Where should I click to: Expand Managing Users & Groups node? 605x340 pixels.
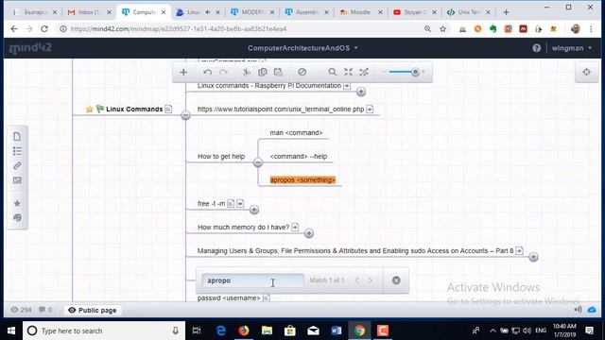533,257
